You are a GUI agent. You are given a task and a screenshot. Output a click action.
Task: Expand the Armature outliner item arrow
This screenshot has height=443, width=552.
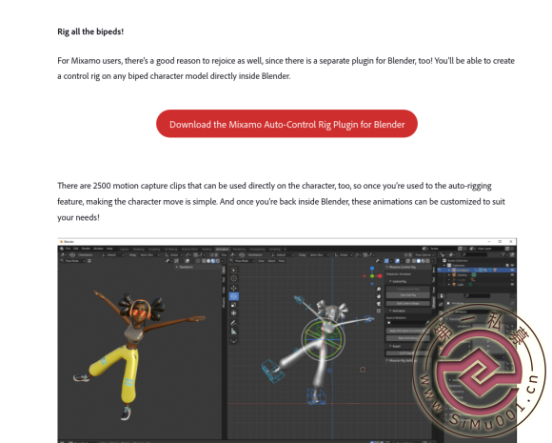pos(449,271)
